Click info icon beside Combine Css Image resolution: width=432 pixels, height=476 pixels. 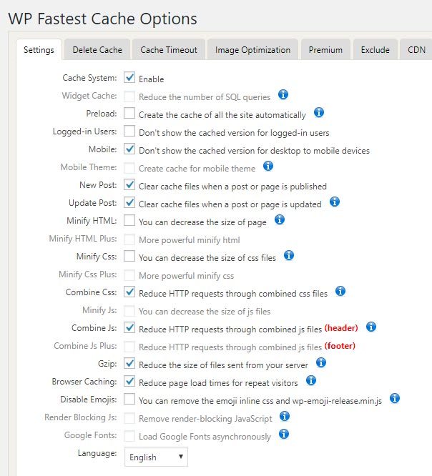340,291
